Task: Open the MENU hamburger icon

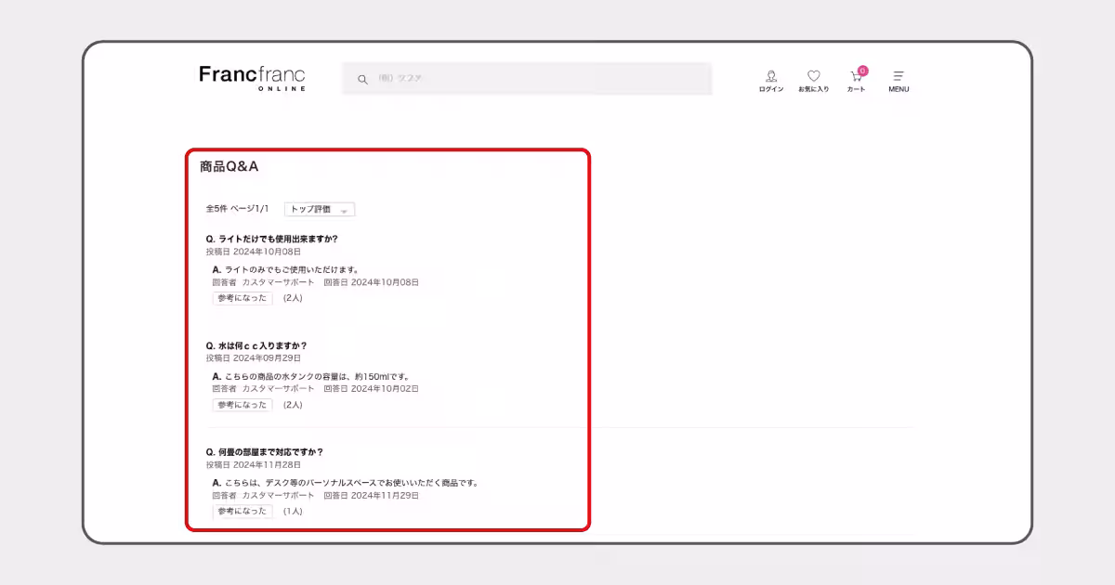Action: 898,74
